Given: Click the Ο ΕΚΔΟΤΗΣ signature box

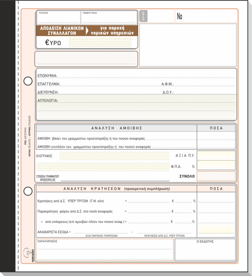Looking at the screenshot, I should click(205, 250).
